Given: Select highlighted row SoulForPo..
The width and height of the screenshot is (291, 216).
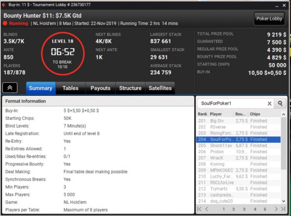Looking at the screenshot, I should [239, 140].
